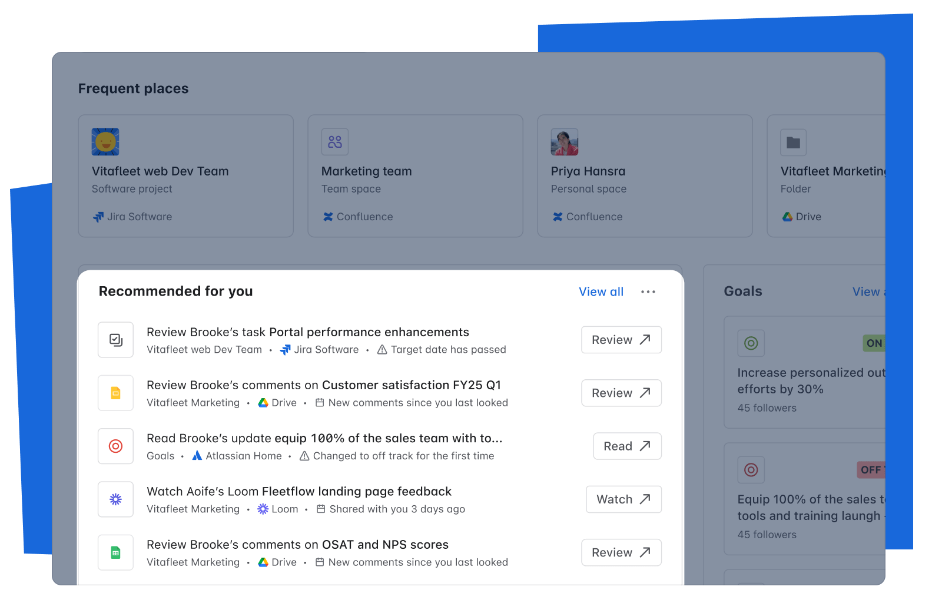Open Jira Software icon on Vitafleet web Dev Team card
Viewport: 942px width, 603px height.
(98, 217)
